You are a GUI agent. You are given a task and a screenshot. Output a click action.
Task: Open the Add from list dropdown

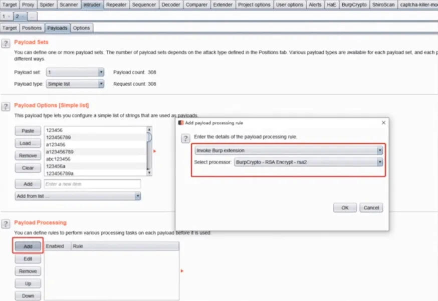[78, 196]
